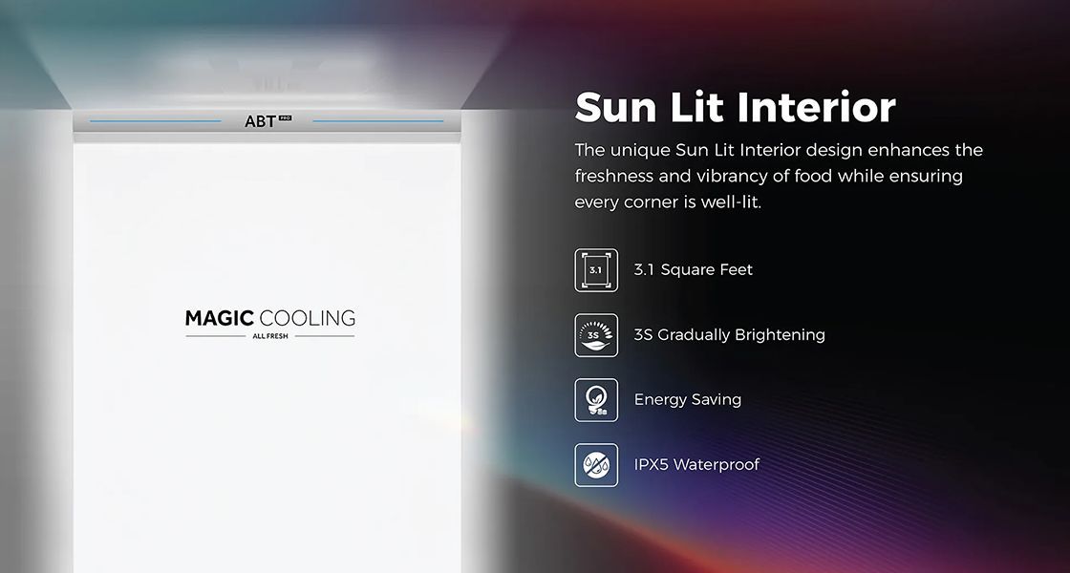
Task: Click the ALL FRESH tagline under Magic Cooling
Action: [269, 337]
